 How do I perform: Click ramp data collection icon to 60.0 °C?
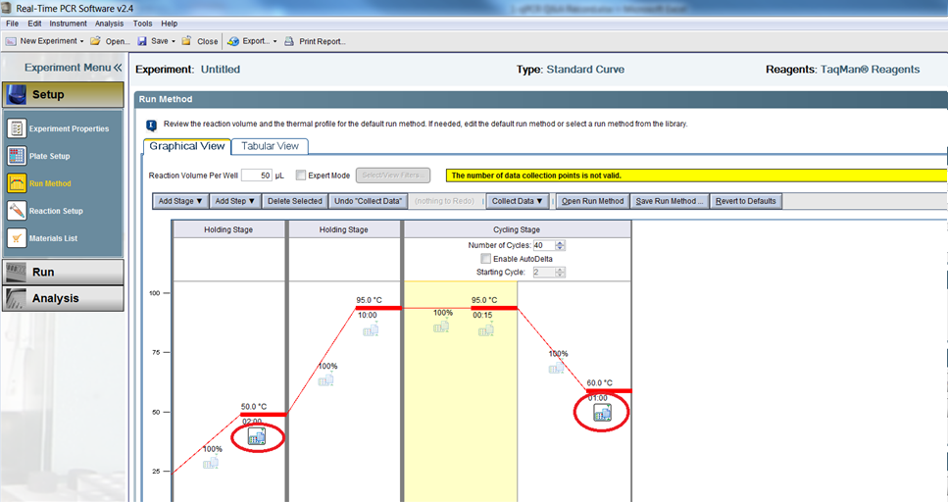[x=556, y=367]
